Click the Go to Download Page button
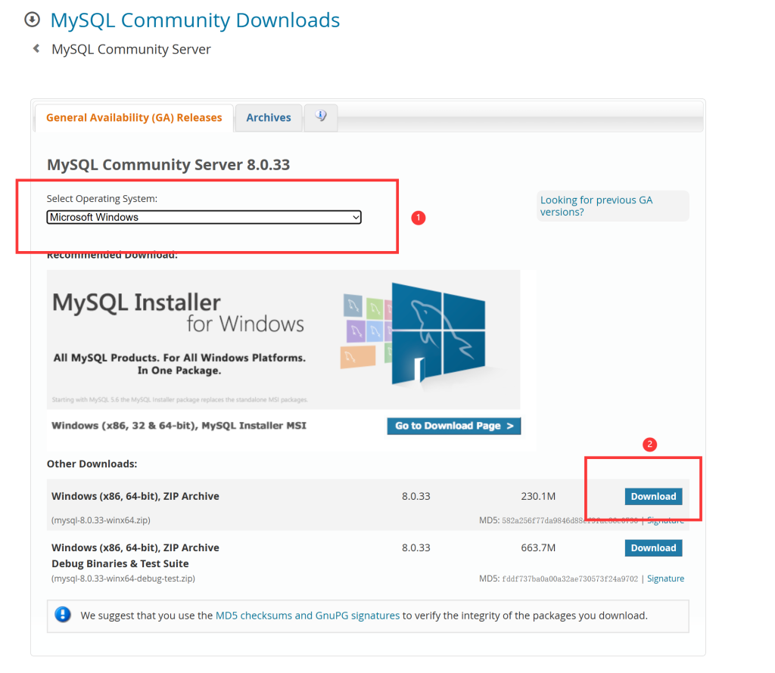This screenshot has height=673, width=775. pyautogui.click(x=454, y=426)
